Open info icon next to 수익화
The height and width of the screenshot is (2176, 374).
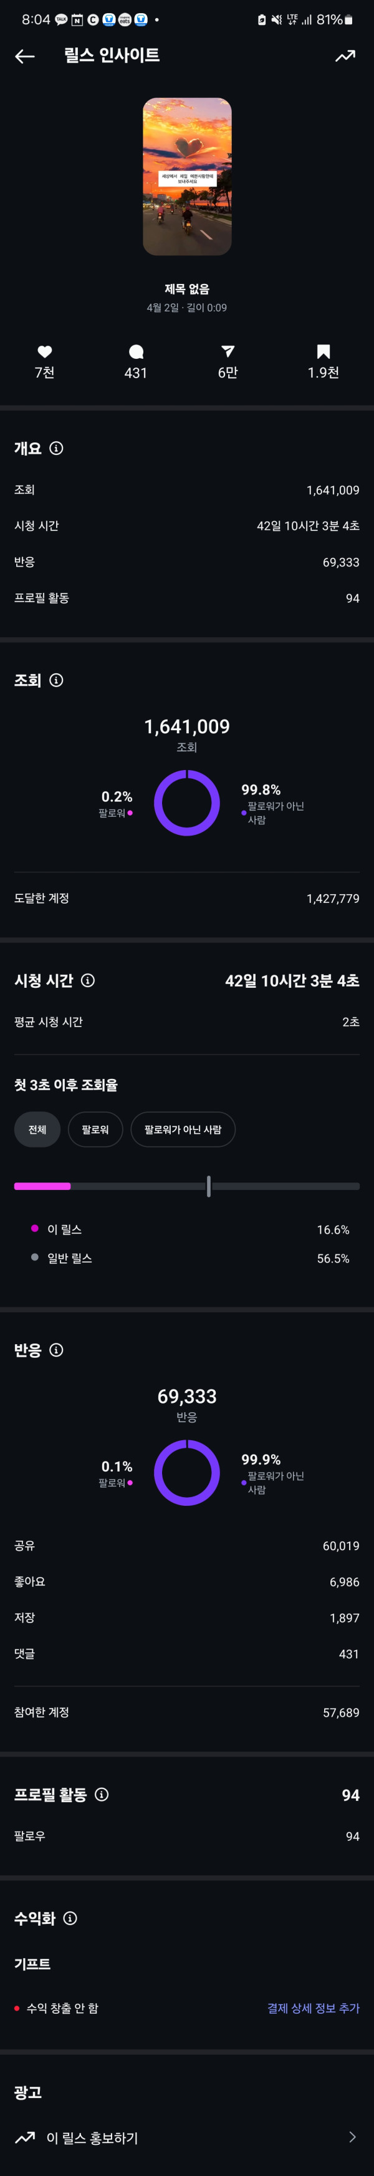click(x=71, y=1918)
